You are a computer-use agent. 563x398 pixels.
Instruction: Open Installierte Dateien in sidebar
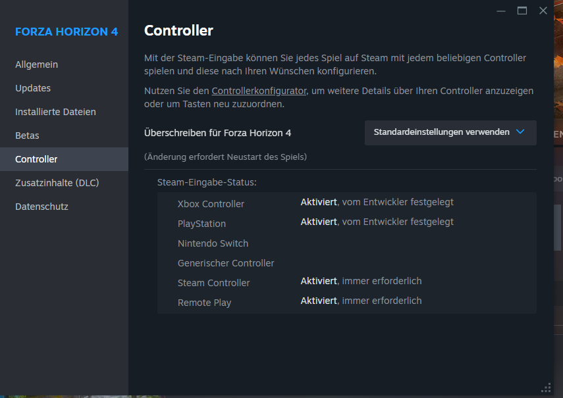pyautogui.click(x=55, y=112)
